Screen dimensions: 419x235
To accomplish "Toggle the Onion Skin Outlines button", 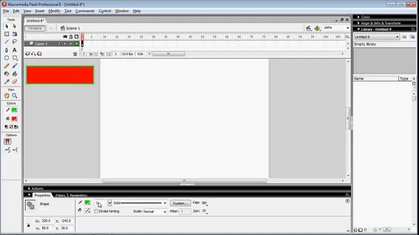I will [x=96, y=54].
